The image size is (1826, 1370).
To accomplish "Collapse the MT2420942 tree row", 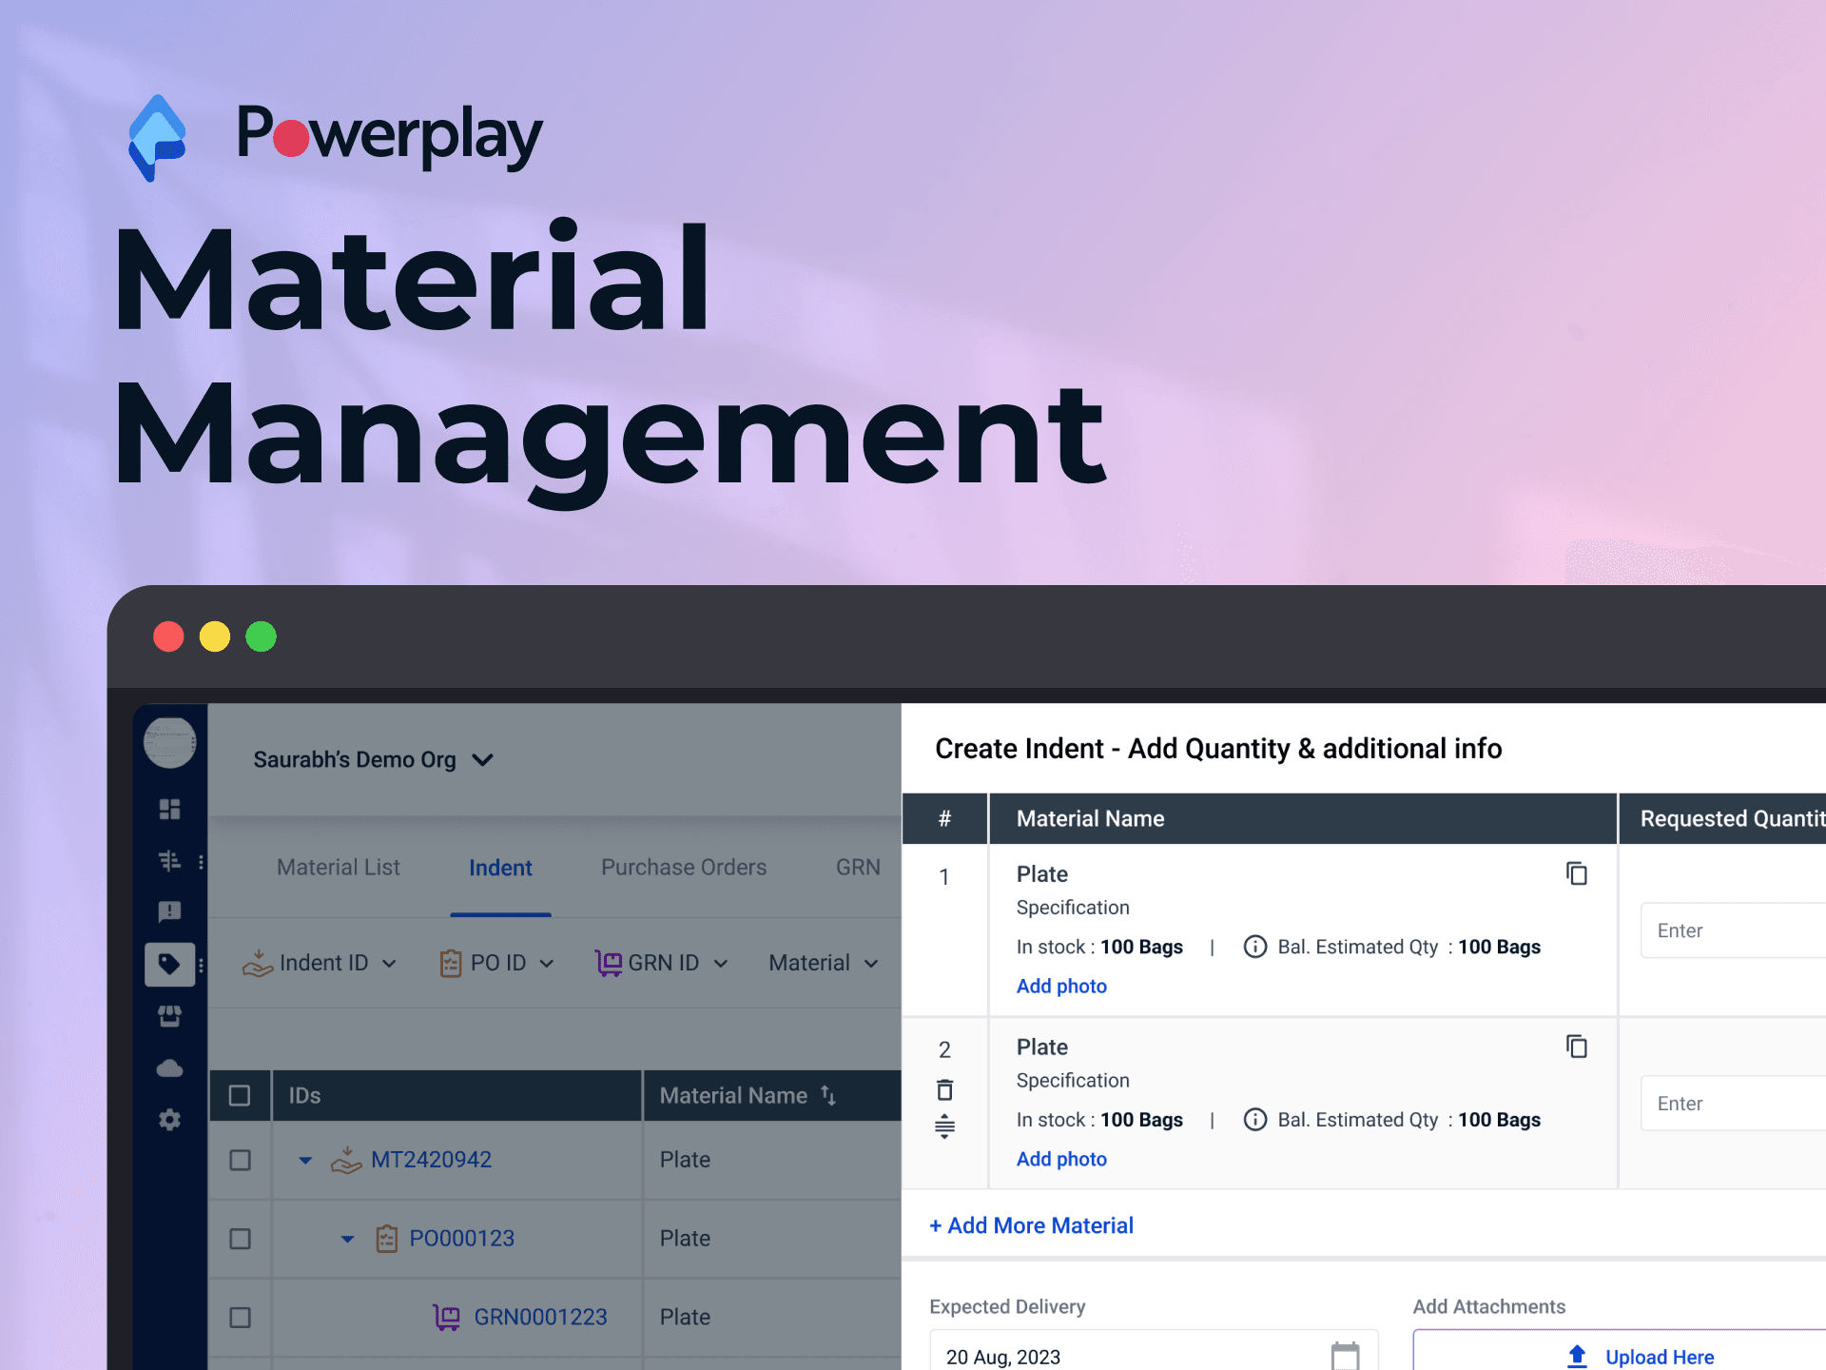I will pos(305,1160).
